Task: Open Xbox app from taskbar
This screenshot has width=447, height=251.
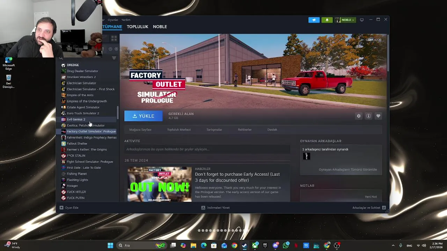Action: click(x=255, y=245)
